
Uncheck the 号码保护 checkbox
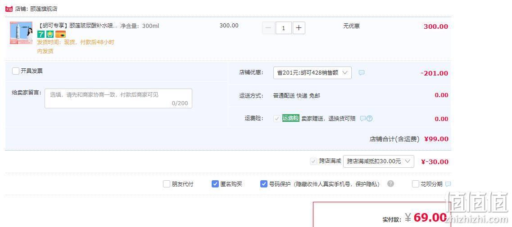pos(263,184)
